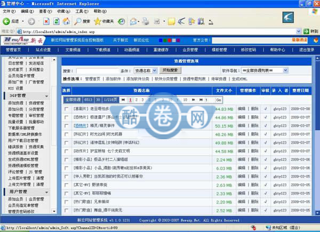Click the Edit page toolbar icon
The width and height of the screenshot is (320, 232).
point(157,21)
